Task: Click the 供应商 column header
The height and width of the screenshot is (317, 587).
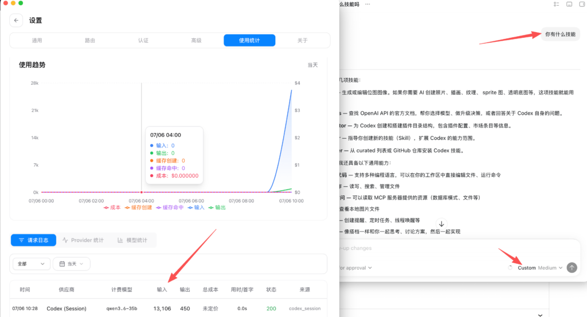Action: click(66, 289)
